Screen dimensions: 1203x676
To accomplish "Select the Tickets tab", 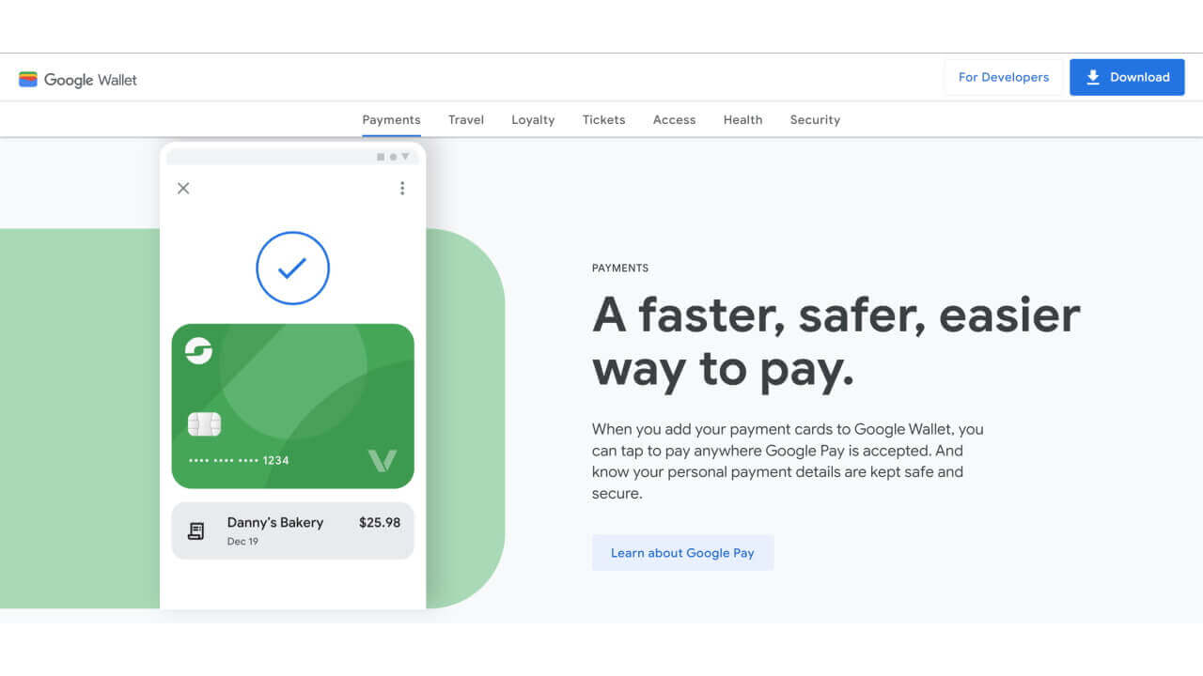I will [603, 119].
